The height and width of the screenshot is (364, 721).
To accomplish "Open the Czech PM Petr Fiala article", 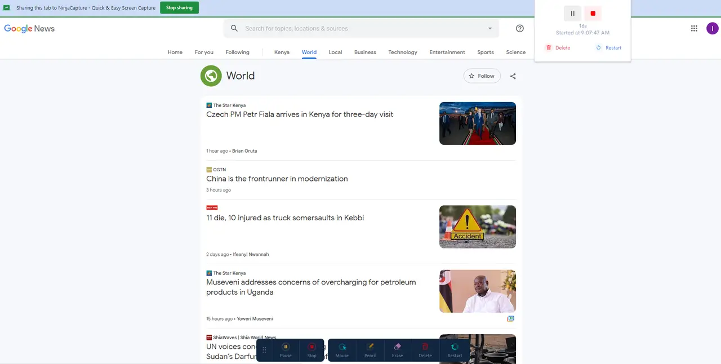I will [300, 114].
